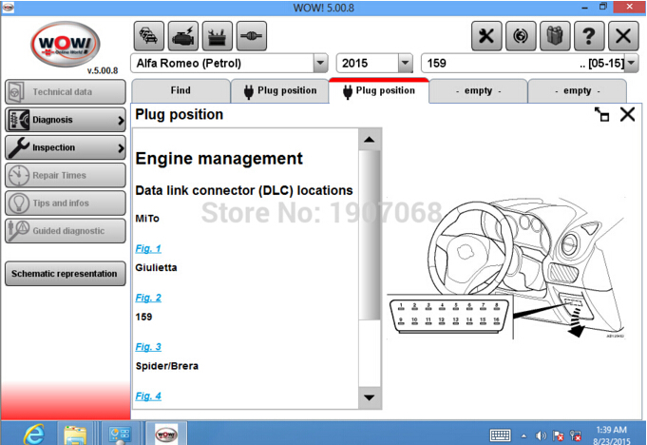The width and height of the screenshot is (647, 445).
Task: Open the 2015 year dropdown
Action: pos(406,63)
